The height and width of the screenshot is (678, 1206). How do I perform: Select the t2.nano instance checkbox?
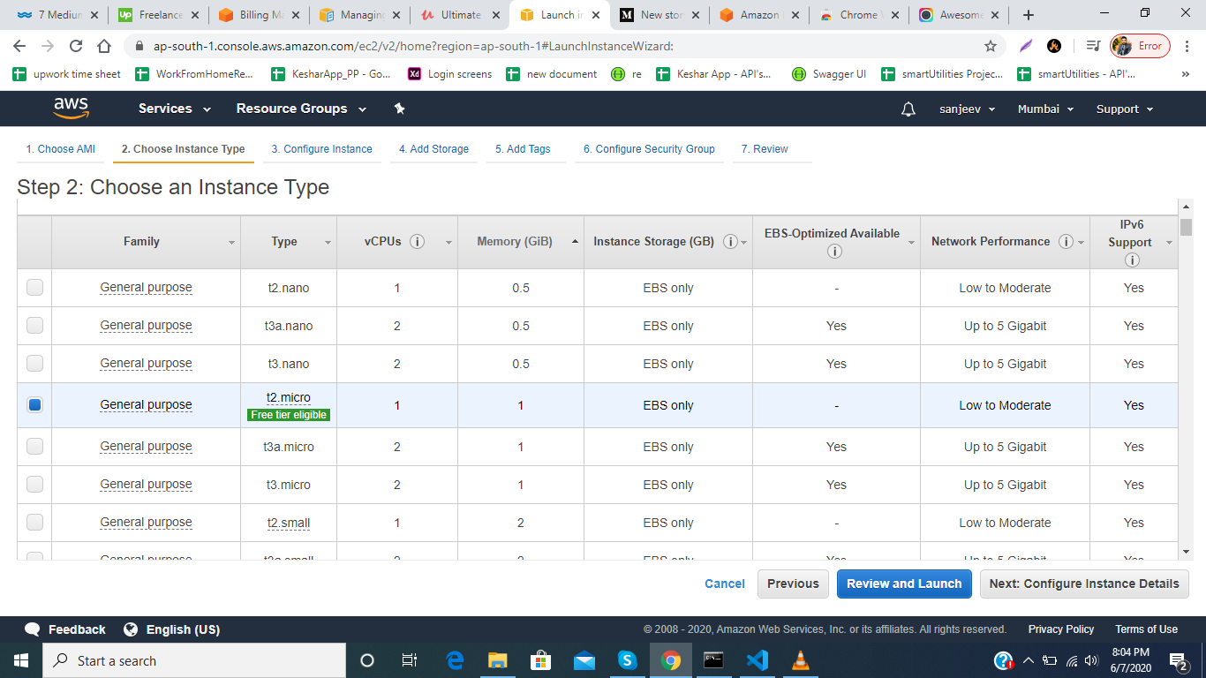[34, 287]
